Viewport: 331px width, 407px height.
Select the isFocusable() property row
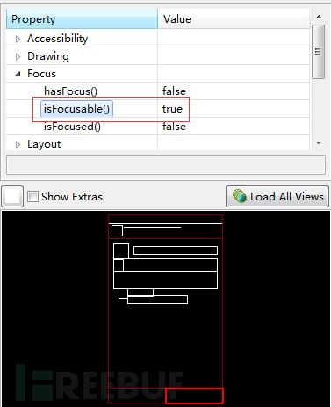pyautogui.click(x=158, y=109)
